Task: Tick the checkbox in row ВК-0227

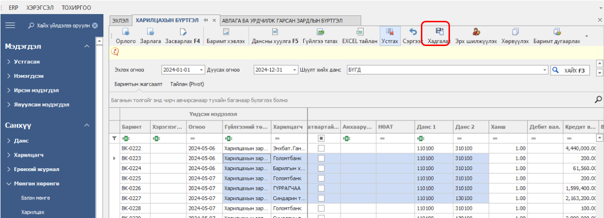Action: coord(321,198)
